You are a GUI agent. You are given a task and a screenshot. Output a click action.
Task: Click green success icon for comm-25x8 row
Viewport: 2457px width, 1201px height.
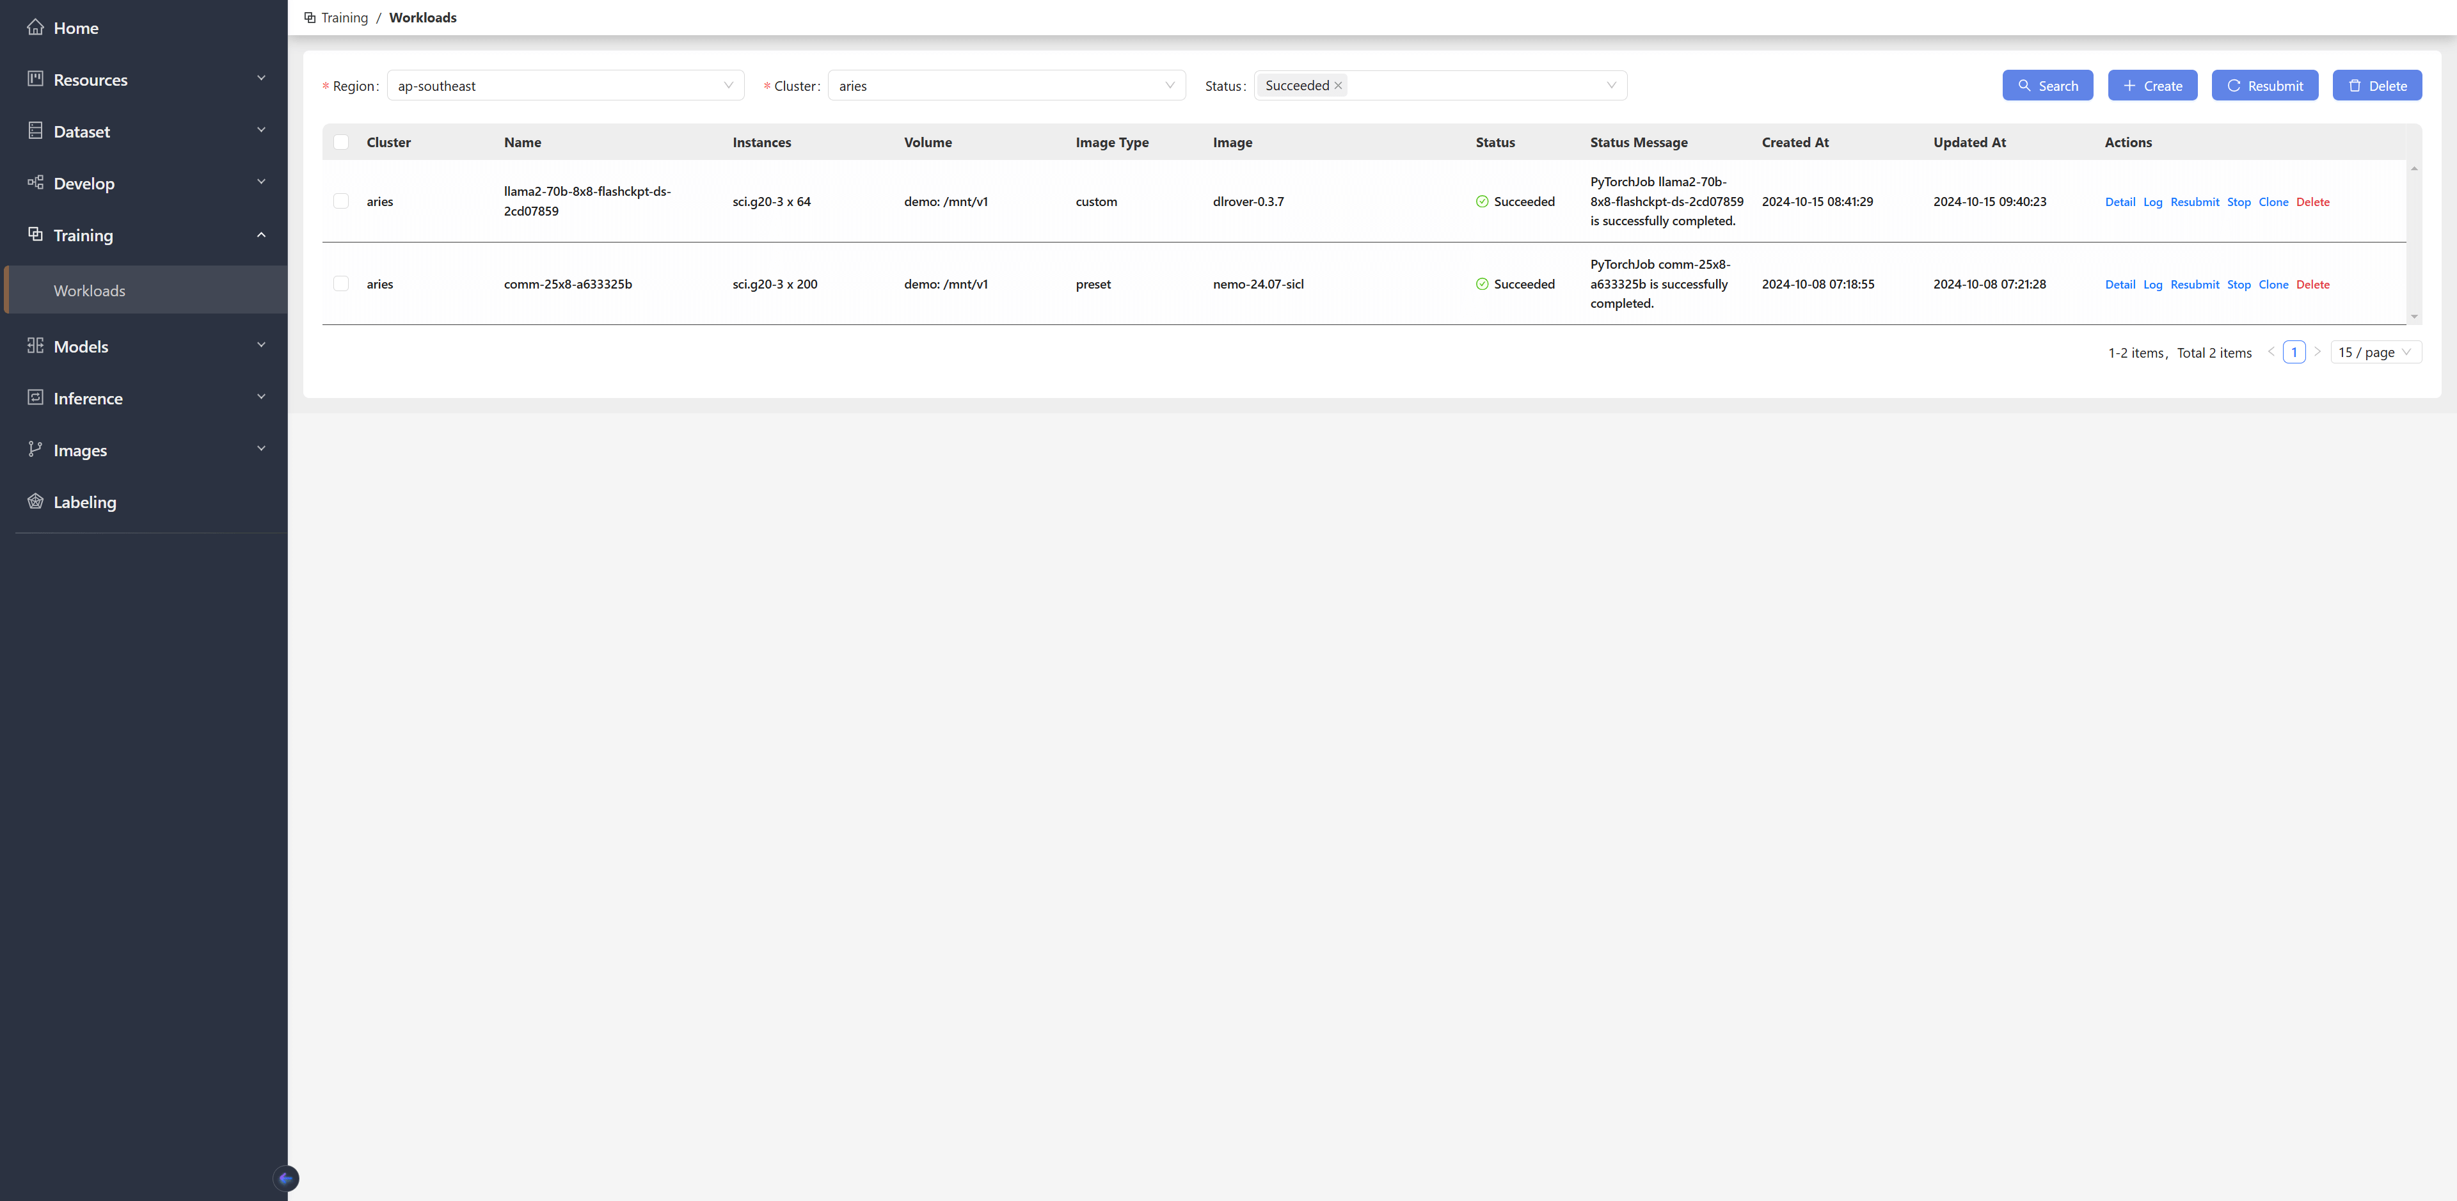tap(1481, 283)
